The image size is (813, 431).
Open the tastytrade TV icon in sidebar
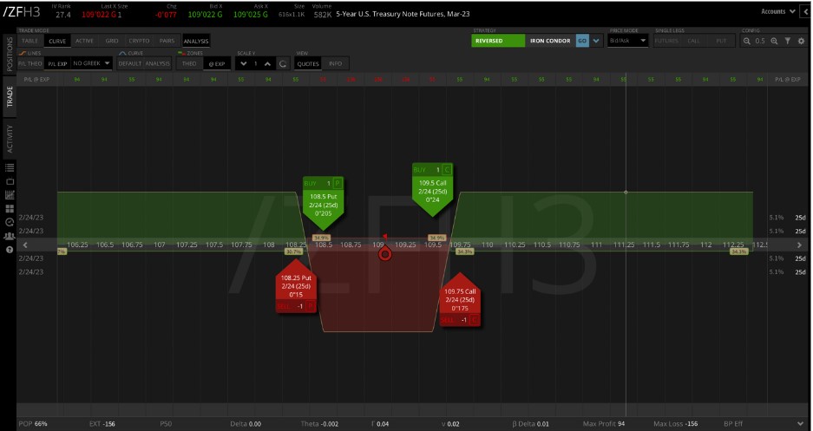click(10, 181)
